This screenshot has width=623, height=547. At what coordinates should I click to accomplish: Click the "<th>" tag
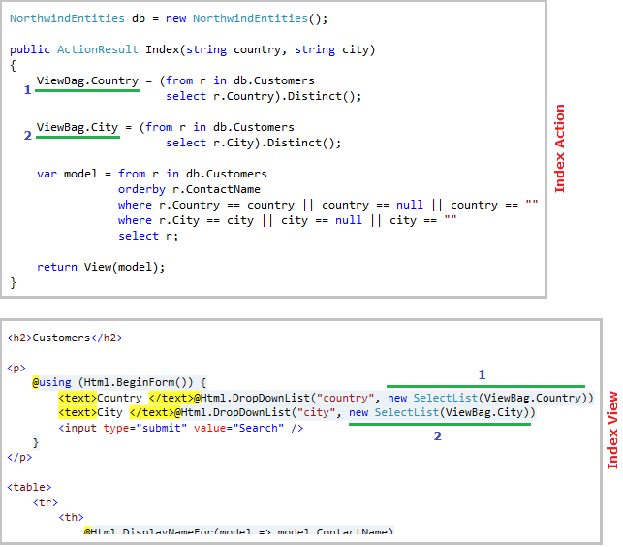[x=71, y=517]
